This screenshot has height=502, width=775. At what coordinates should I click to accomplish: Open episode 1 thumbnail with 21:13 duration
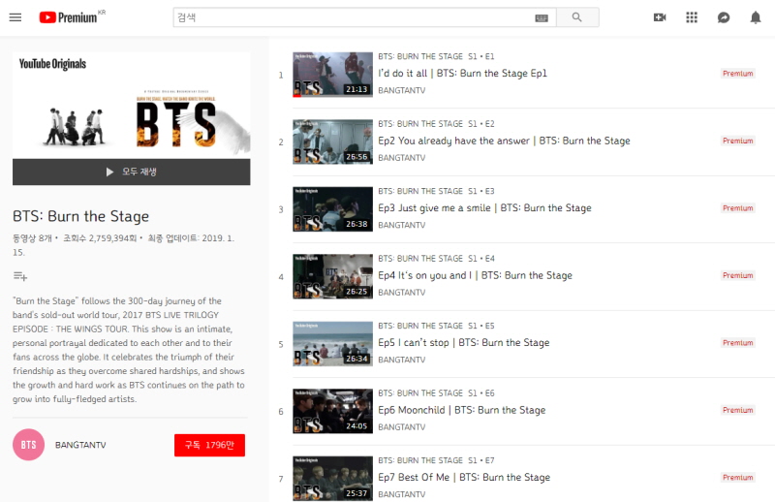[332, 75]
